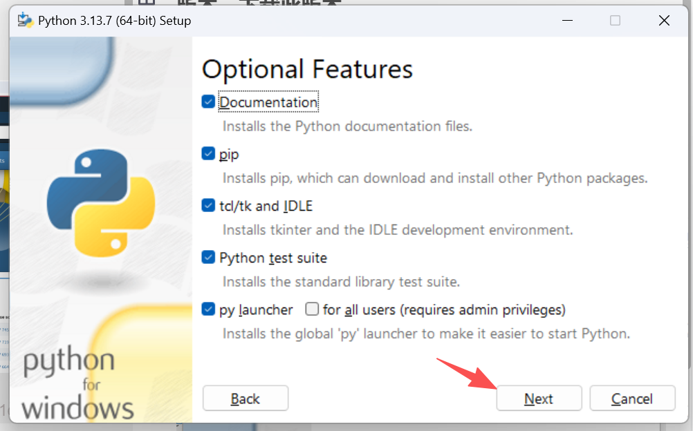Go back with the Back button
The height and width of the screenshot is (431, 693).
pos(246,399)
